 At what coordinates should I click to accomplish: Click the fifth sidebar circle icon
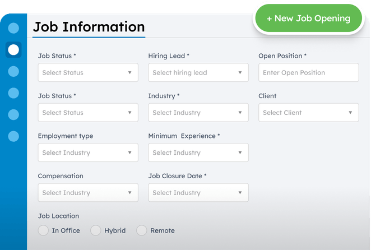pyautogui.click(x=13, y=114)
